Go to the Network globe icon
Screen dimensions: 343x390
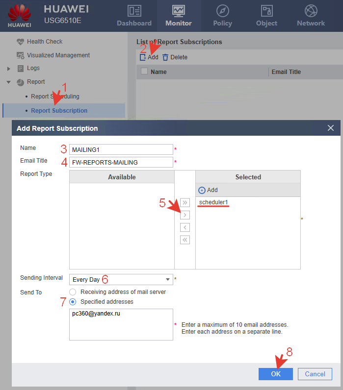point(311,11)
